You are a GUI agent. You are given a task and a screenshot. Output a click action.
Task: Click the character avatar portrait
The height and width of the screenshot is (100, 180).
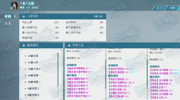14,5
